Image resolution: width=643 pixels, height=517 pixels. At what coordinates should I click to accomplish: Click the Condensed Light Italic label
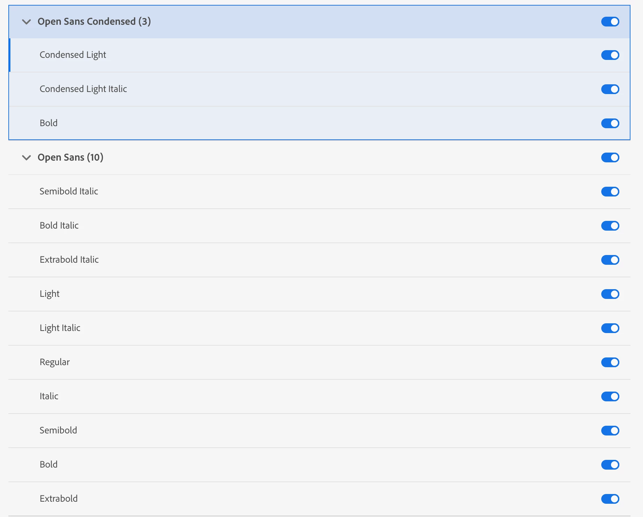pos(83,89)
